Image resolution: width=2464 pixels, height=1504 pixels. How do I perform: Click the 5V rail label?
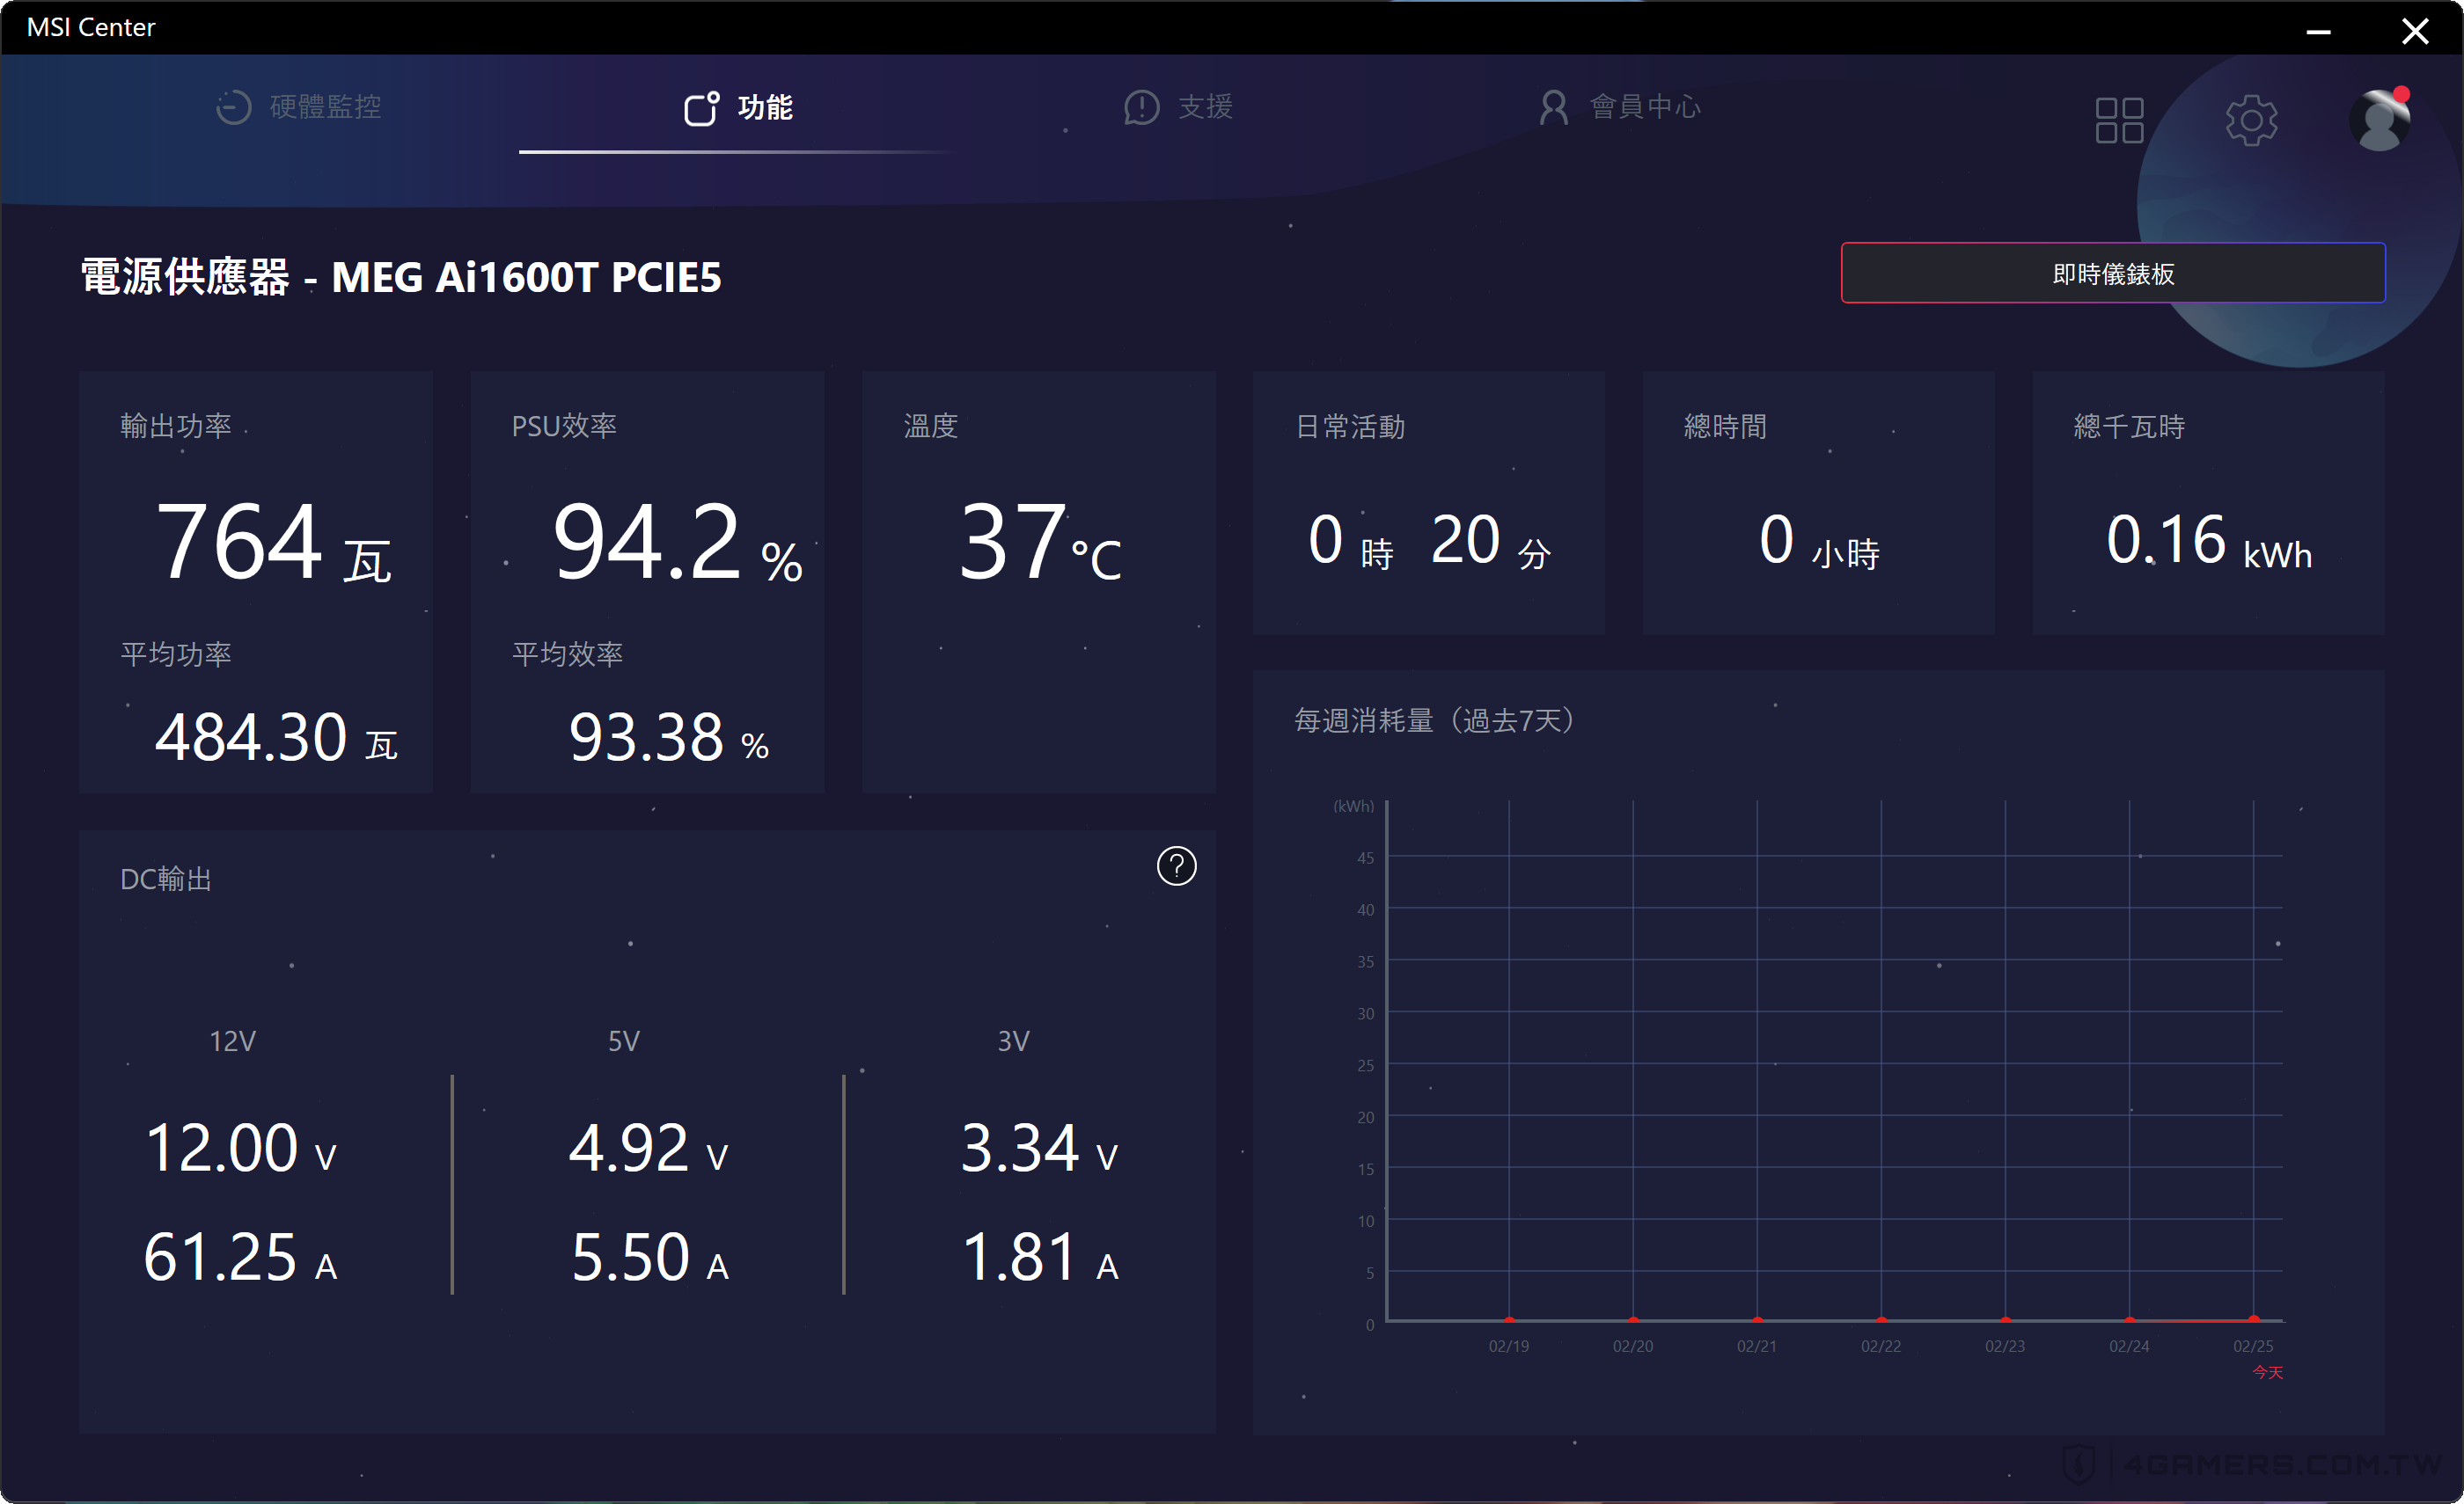click(624, 1041)
